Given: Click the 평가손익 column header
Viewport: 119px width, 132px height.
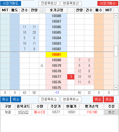Looking at the screenshot, I should tap(92, 106).
